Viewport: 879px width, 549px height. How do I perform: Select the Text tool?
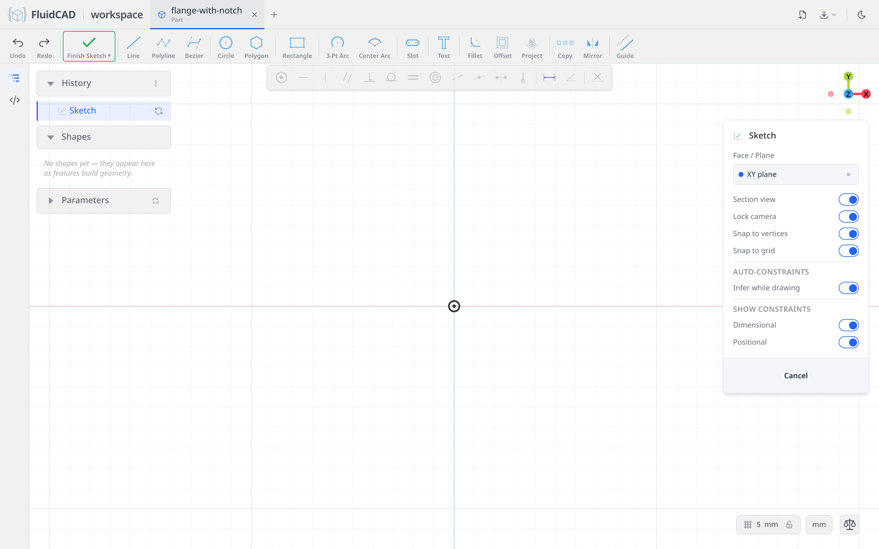[x=443, y=47]
